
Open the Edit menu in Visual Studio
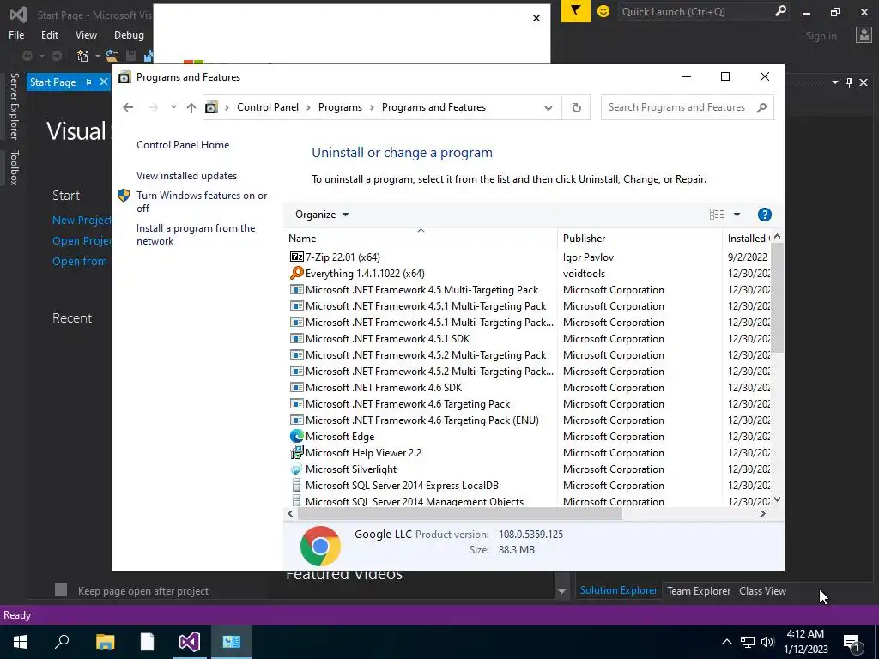coord(49,34)
